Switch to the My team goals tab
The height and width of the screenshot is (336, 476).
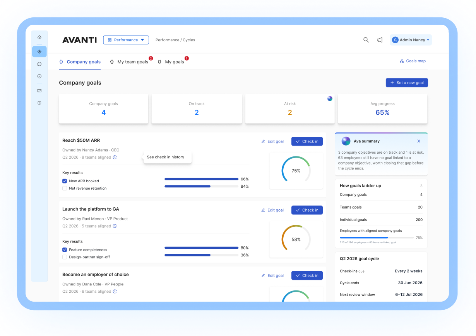coord(129,62)
